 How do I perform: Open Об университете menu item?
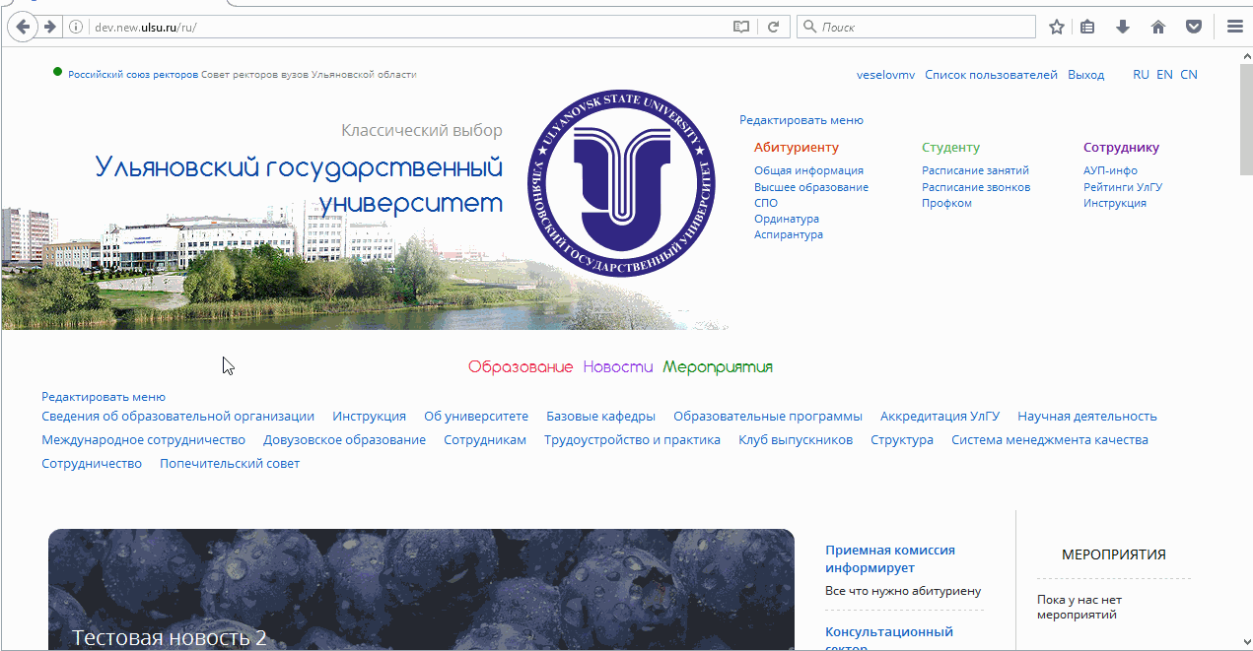(x=476, y=417)
